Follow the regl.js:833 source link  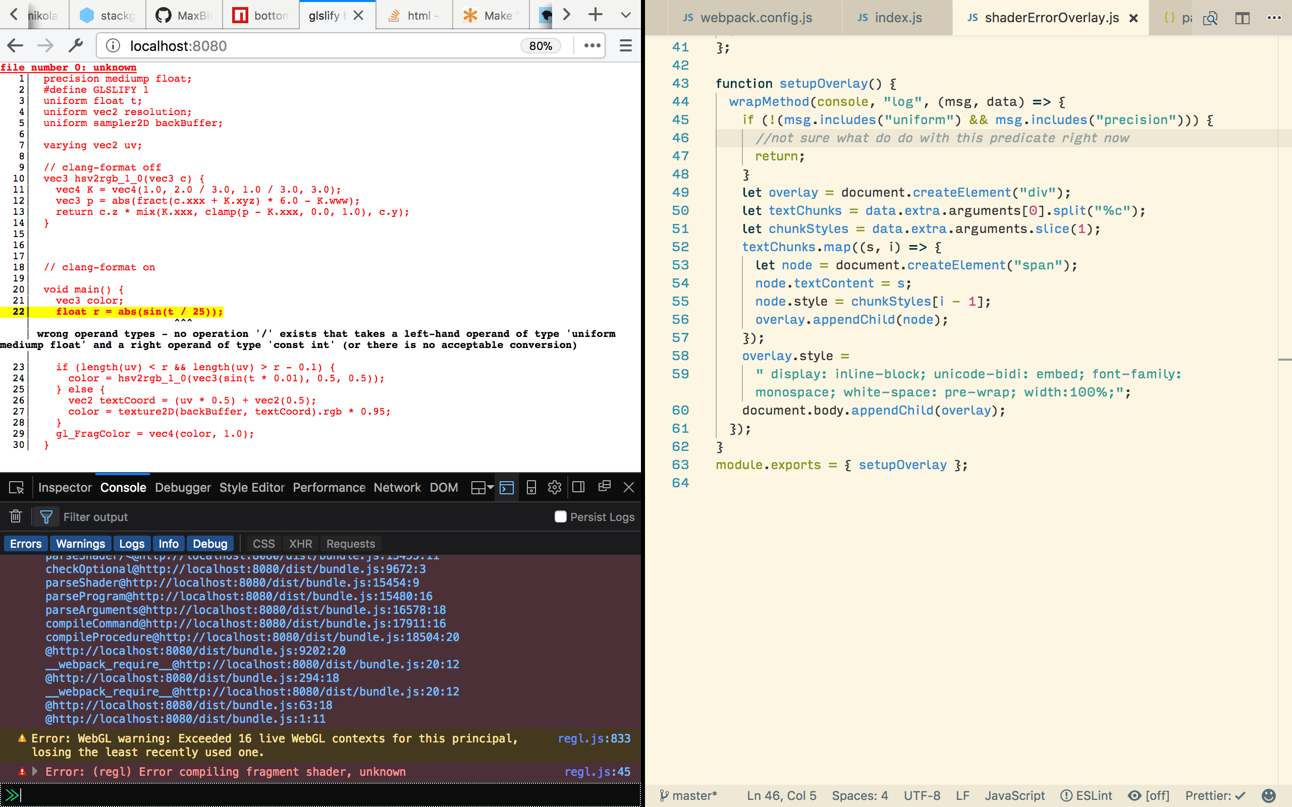(x=594, y=738)
